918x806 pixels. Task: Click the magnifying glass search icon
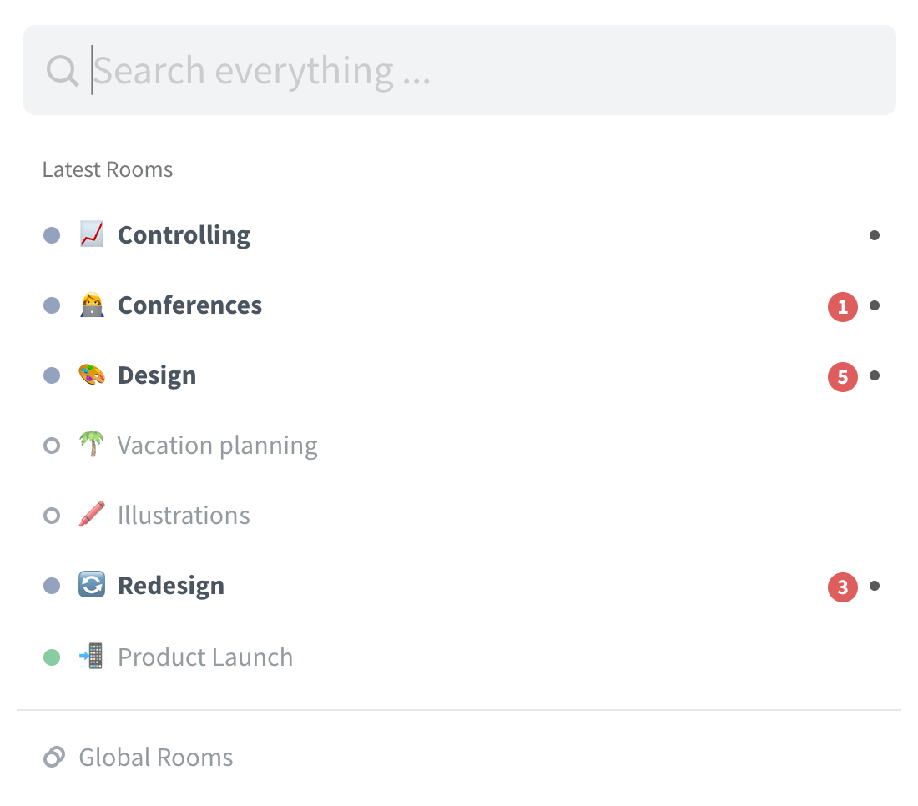pyautogui.click(x=63, y=71)
